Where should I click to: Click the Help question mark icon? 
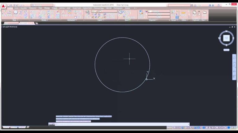click(x=218, y=5)
